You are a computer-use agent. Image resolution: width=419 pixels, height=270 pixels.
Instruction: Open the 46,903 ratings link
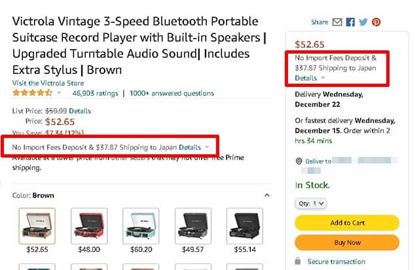[95, 93]
